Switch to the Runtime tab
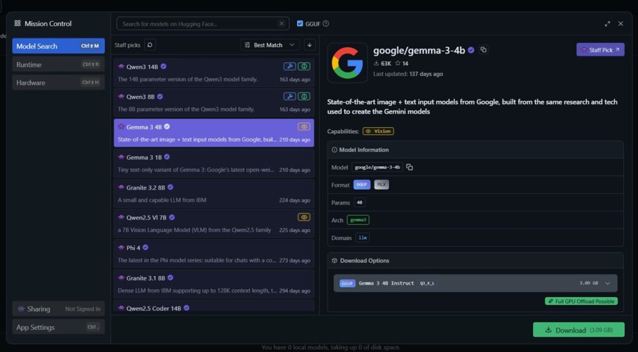638x352 pixels. [58, 64]
